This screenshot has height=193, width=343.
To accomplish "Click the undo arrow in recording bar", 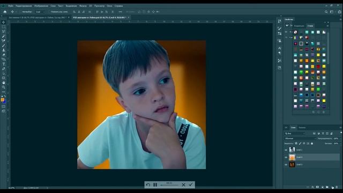I will pyautogui.click(x=148, y=185).
